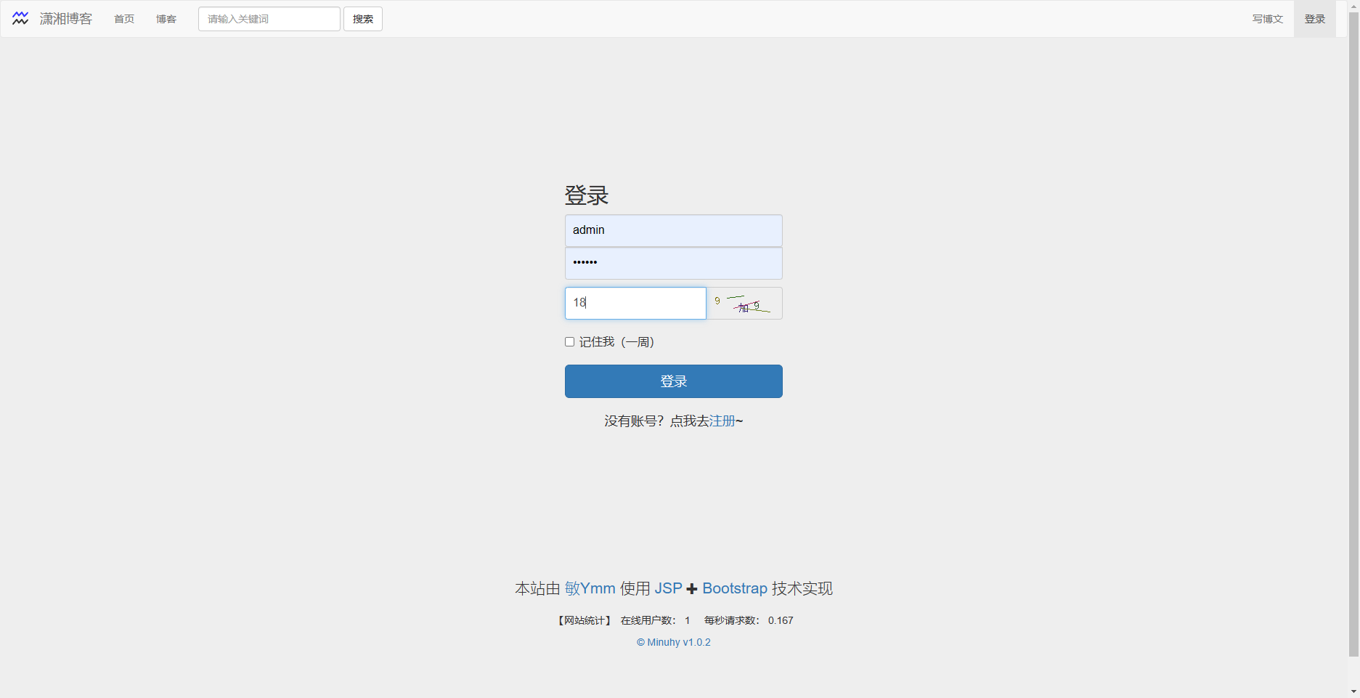Open the 敏Ymm author link
The width and height of the screenshot is (1360, 698).
[x=590, y=588]
